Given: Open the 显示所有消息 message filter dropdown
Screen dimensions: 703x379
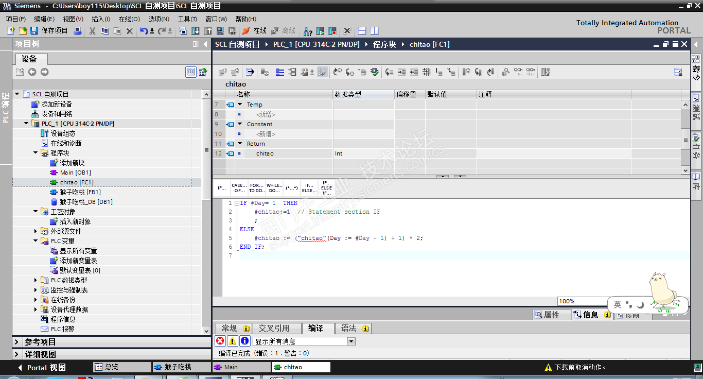Looking at the screenshot, I should [x=351, y=341].
